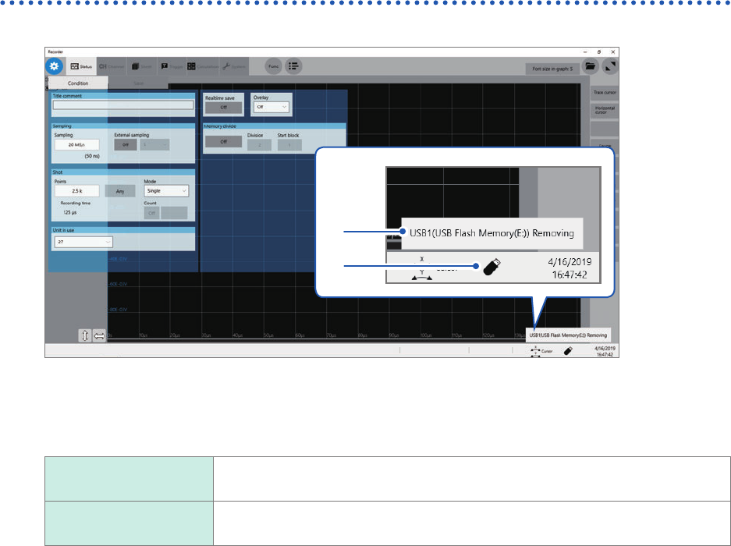Click the Points 2.5 k field
The width and height of the screenshot is (731, 546).
coord(77,190)
